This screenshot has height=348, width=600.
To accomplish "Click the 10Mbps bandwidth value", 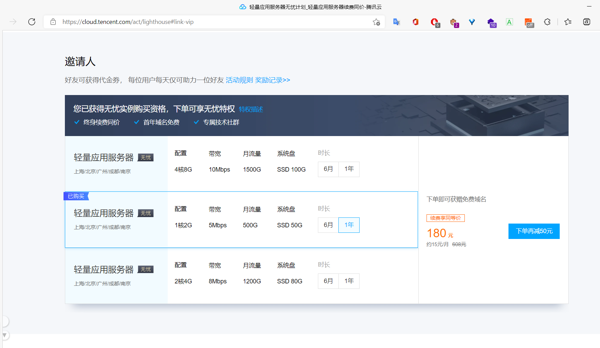I will point(220,170).
